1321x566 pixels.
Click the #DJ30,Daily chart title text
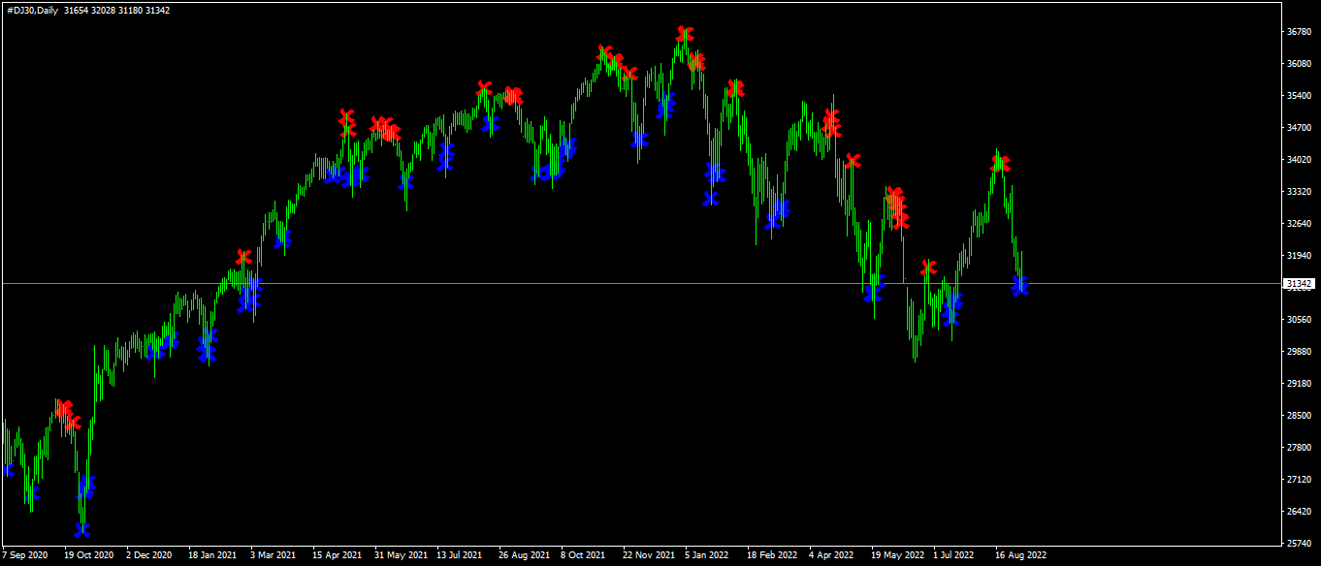32,10
